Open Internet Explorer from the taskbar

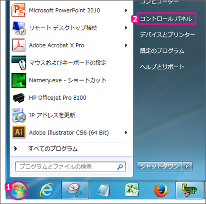[47, 190]
